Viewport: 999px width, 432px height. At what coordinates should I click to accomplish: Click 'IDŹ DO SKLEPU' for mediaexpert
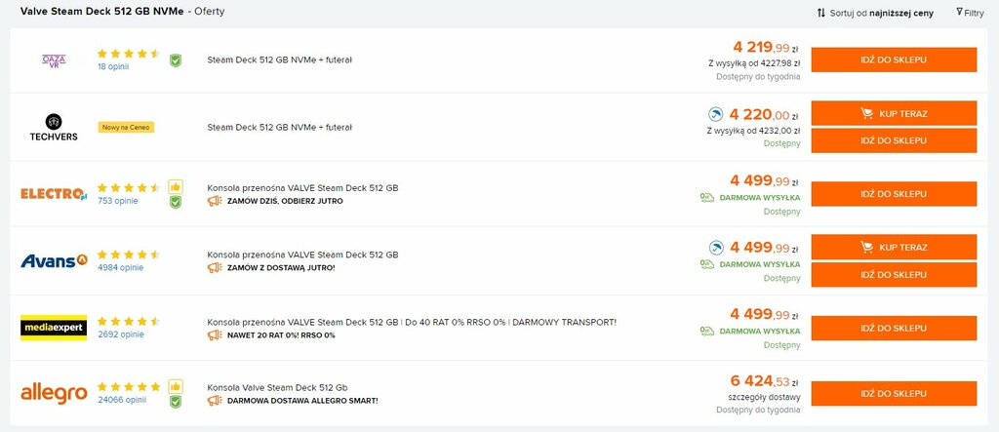[894, 328]
